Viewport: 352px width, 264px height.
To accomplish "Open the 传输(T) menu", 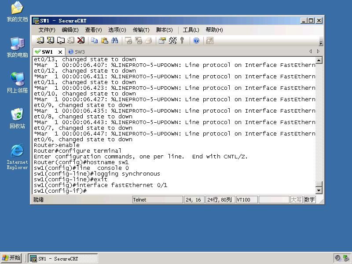I will 141,30.
